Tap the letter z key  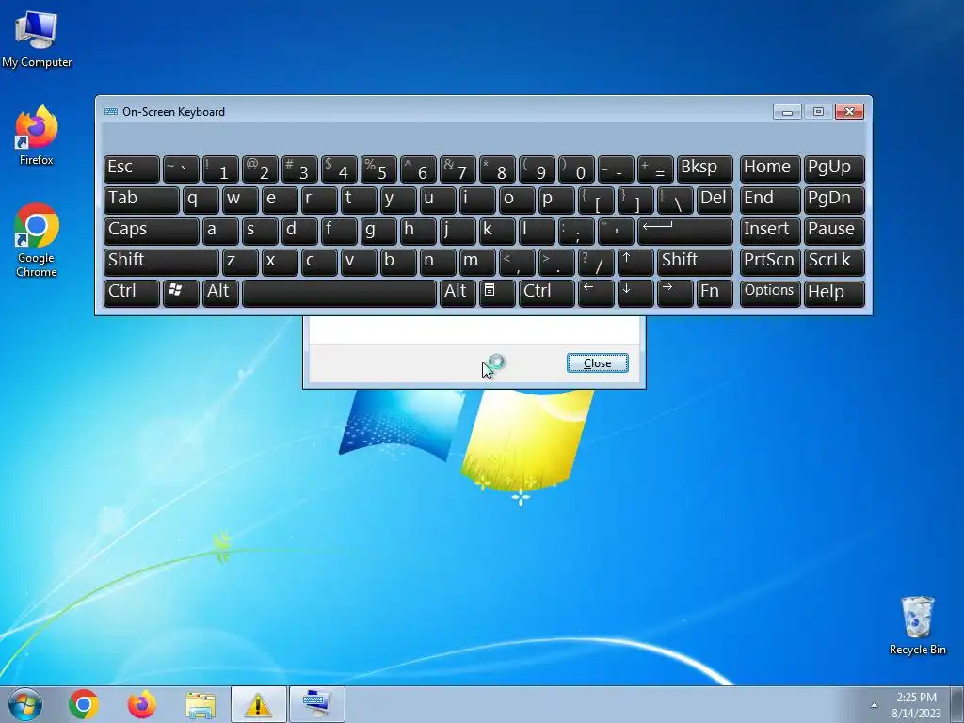[x=240, y=263]
